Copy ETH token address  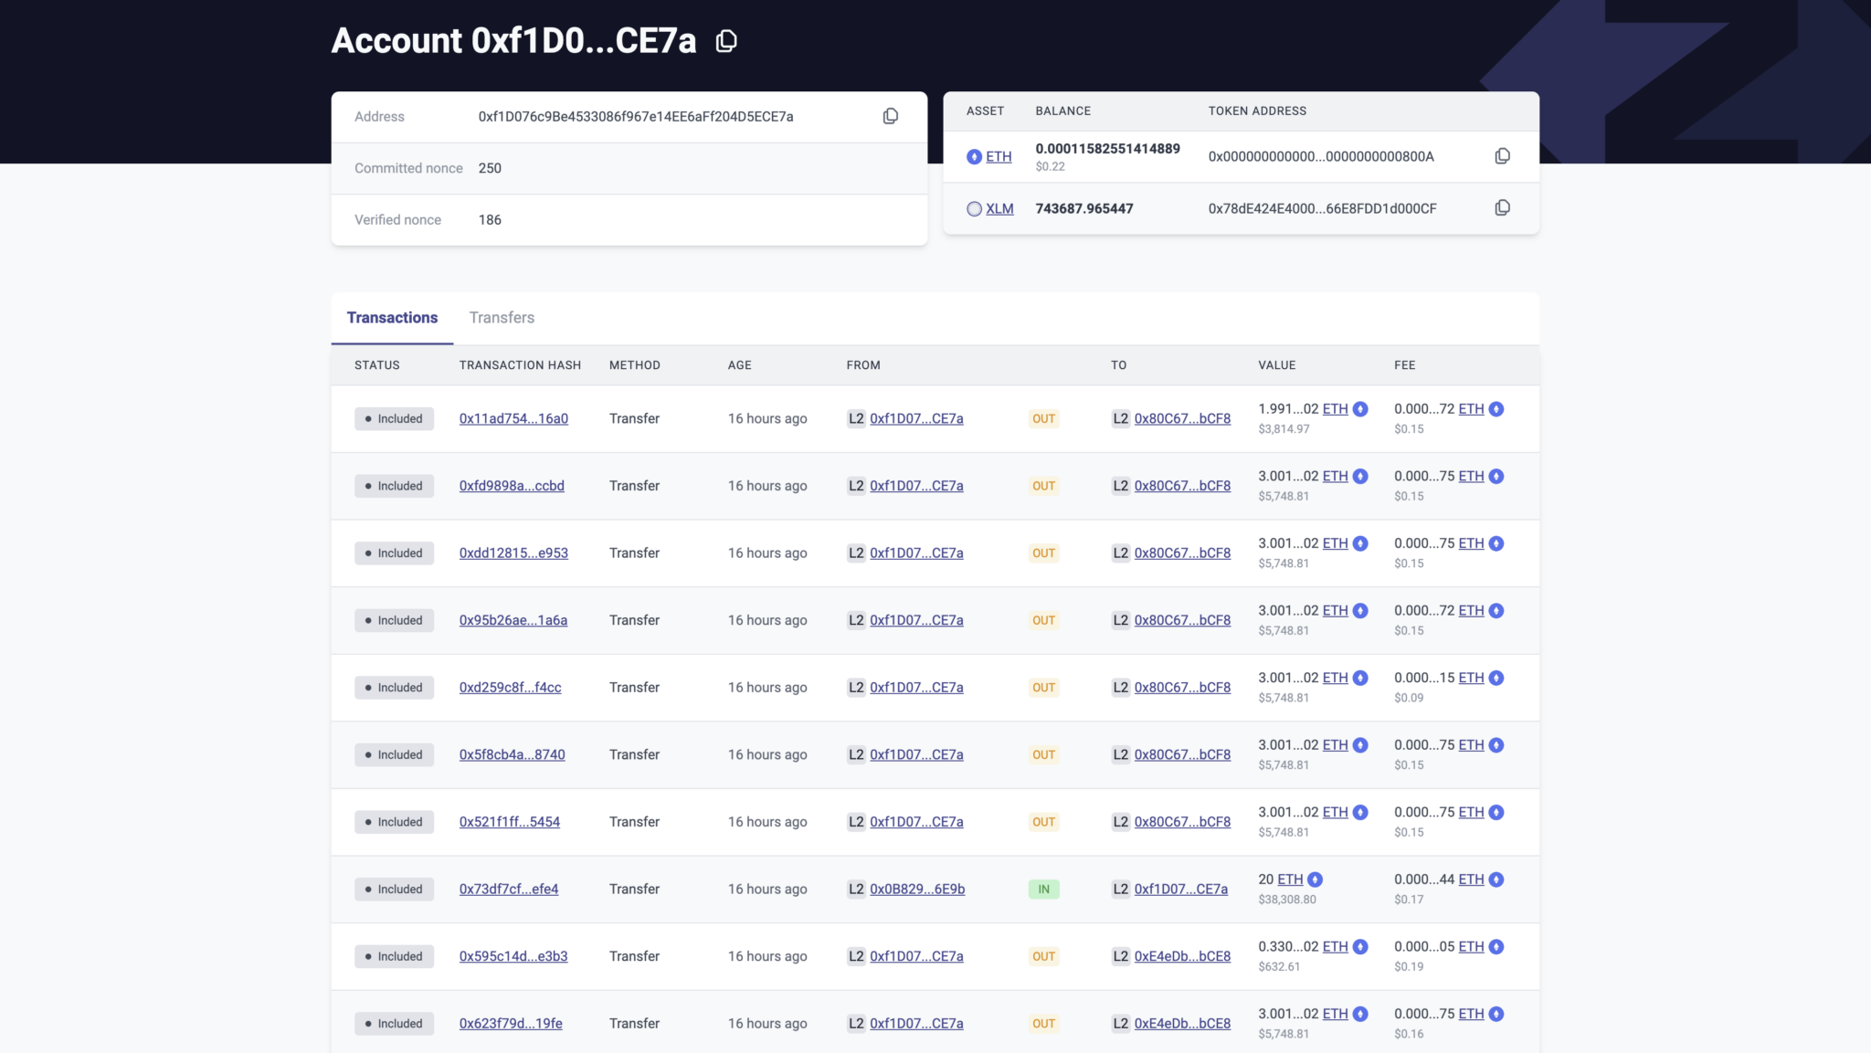(x=1502, y=156)
